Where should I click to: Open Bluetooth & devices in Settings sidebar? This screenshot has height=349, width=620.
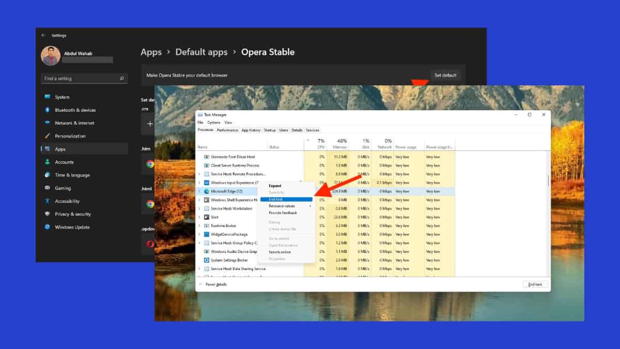84,110
